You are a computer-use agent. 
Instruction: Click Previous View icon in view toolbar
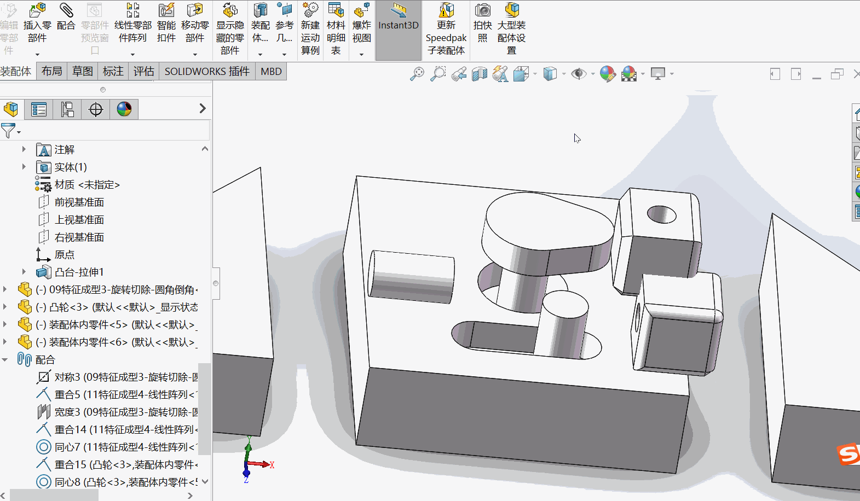[459, 73]
